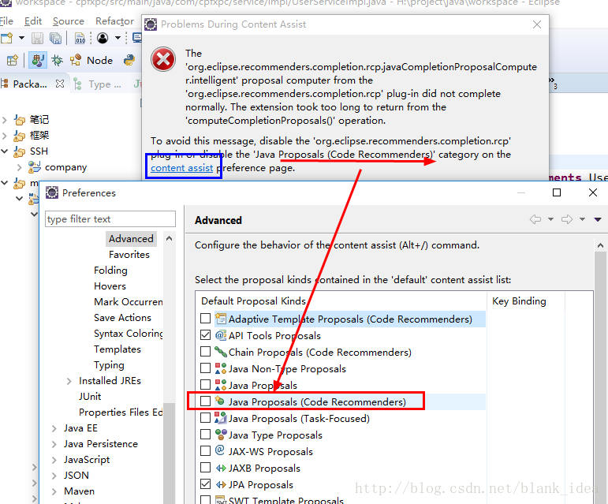
Task: Enable Java Non-Type Proposals checkbox
Action: point(206,368)
